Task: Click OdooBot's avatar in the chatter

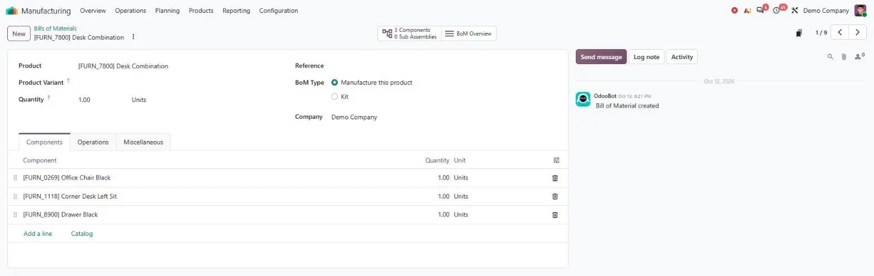Action: point(583,99)
